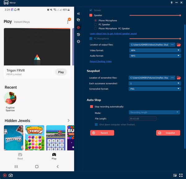Open the Trigon FRVR game banner
The height and width of the screenshot is (179, 186).
(x=37, y=47)
